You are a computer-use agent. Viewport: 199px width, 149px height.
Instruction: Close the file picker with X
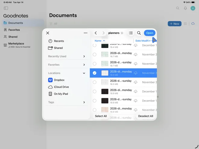tap(48, 33)
